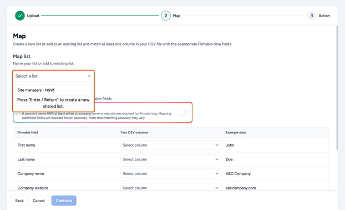Select step 2 Map circle in stepper
Viewport: 345px width, 210px height.
[x=166, y=16]
